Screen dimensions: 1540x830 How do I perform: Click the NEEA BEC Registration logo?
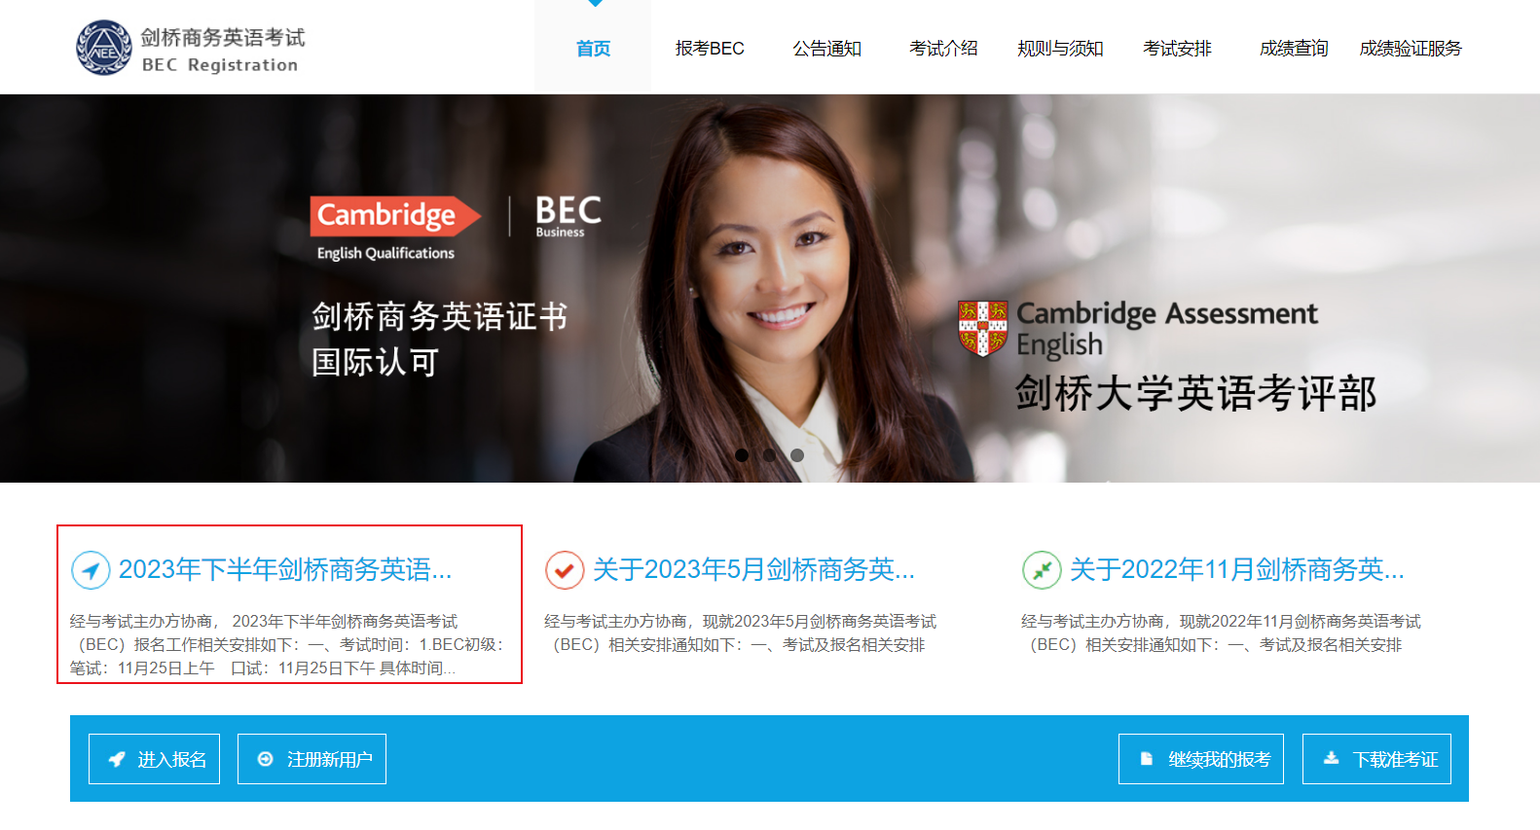[190, 48]
